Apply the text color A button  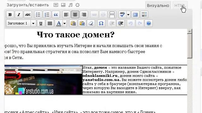tap(59, 23)
